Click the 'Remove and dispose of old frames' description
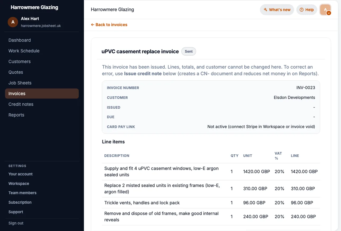Viewport: 341px width, 231px height. (161, 217)
